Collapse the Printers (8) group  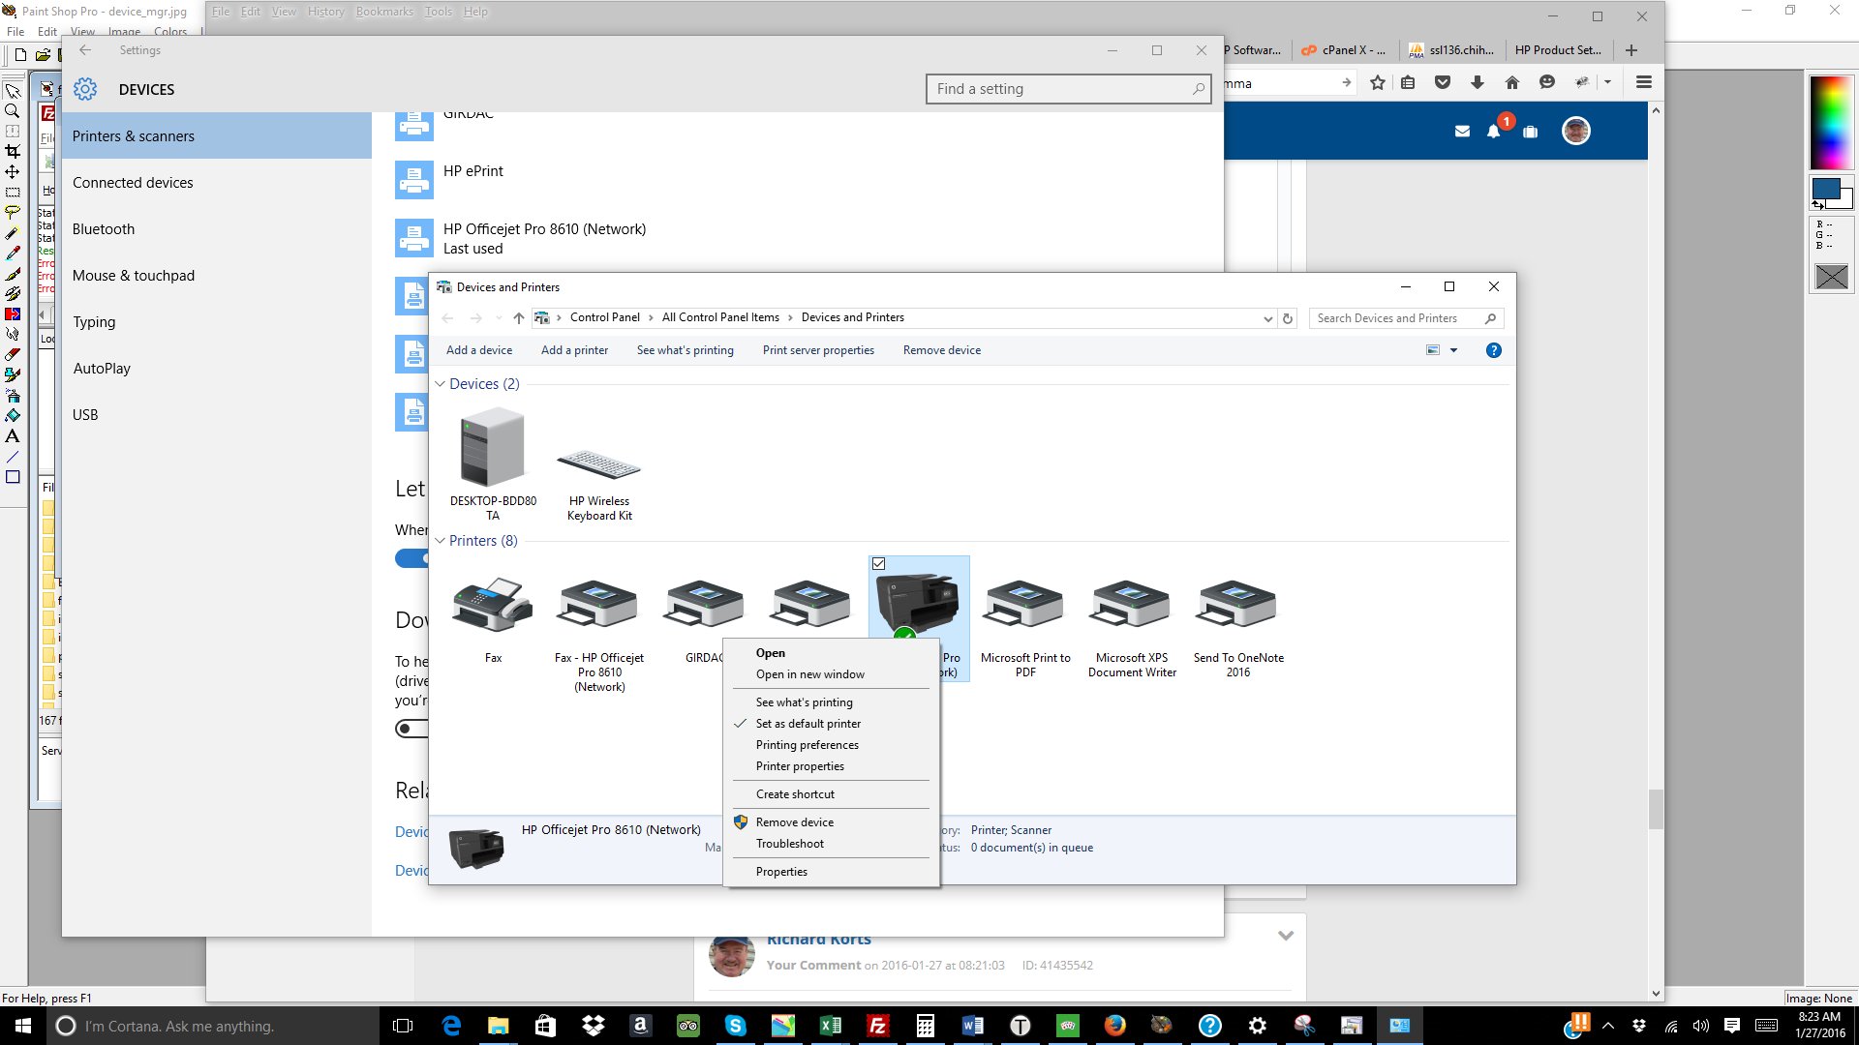pos(441,541)
